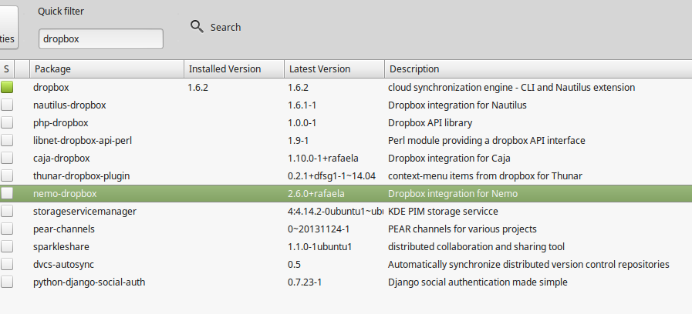Mark checkbox for thunar-dropbox-plugin
692x314 pixels.
[x=7, y=175]
